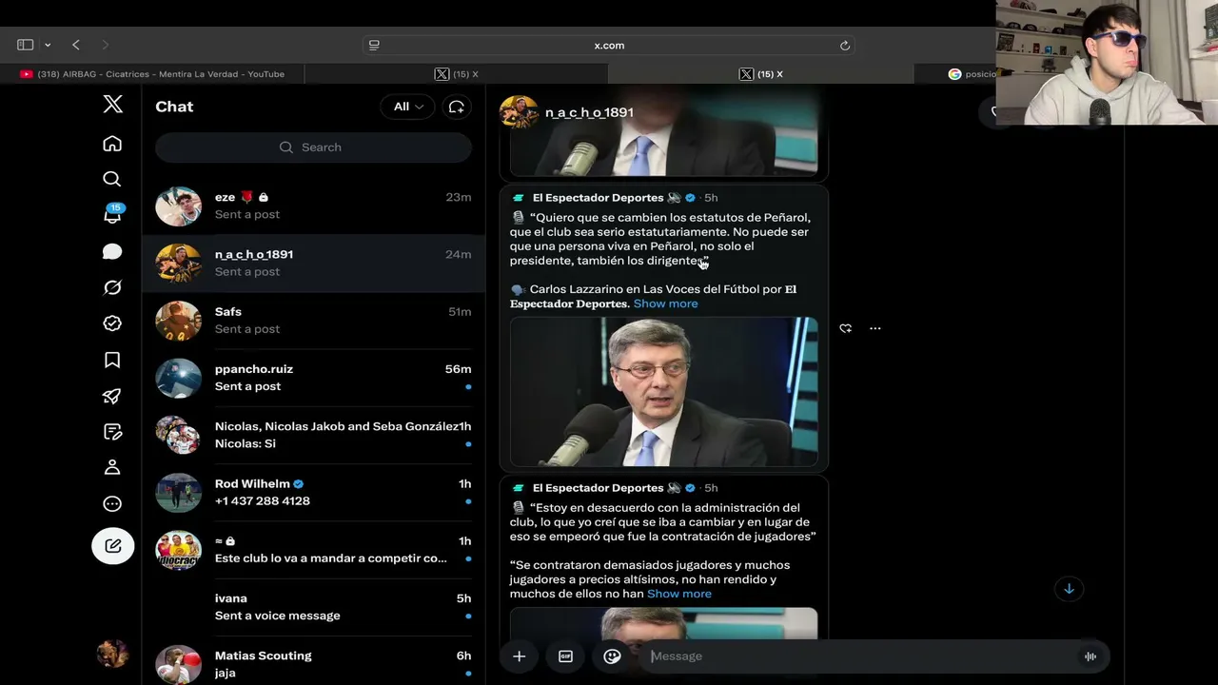Image resolution: width=1218 pixels, height=685 pixels.
Task: Open the Chat bubble icon in sidebar
Action: pos(112,251)
